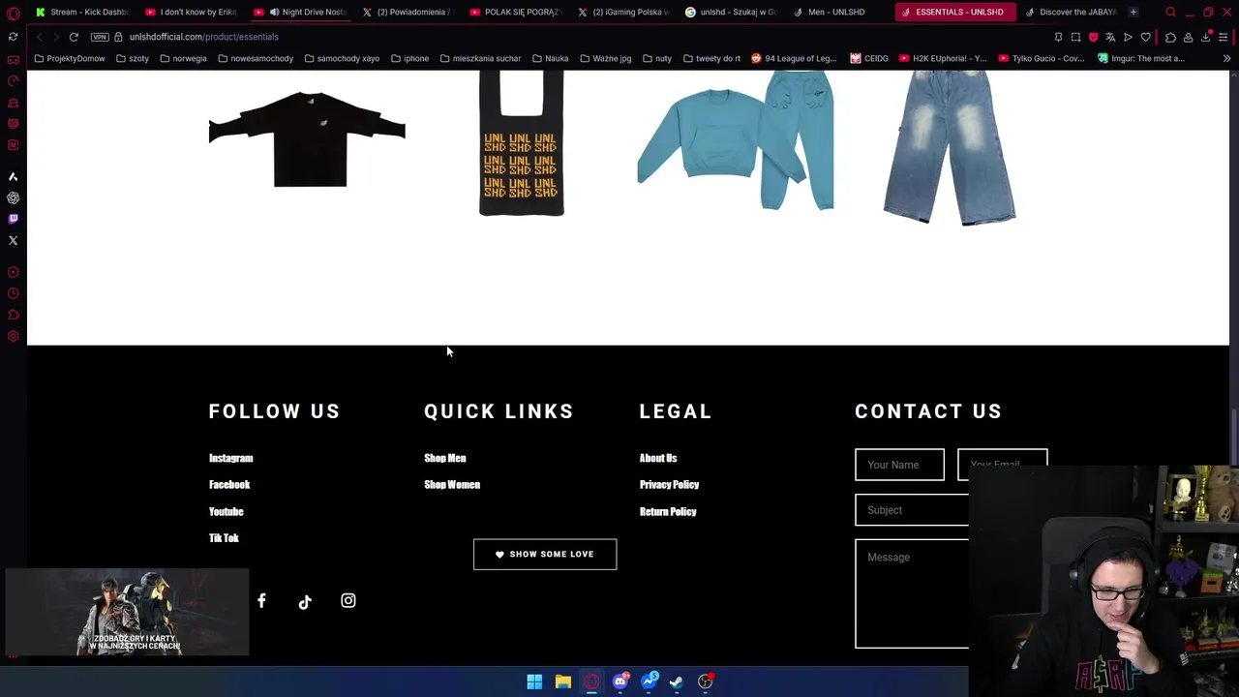Open norwegia bookmark folder
Image resolution: width=1239 pixels, height=697 pixels.
coord(183,58)
